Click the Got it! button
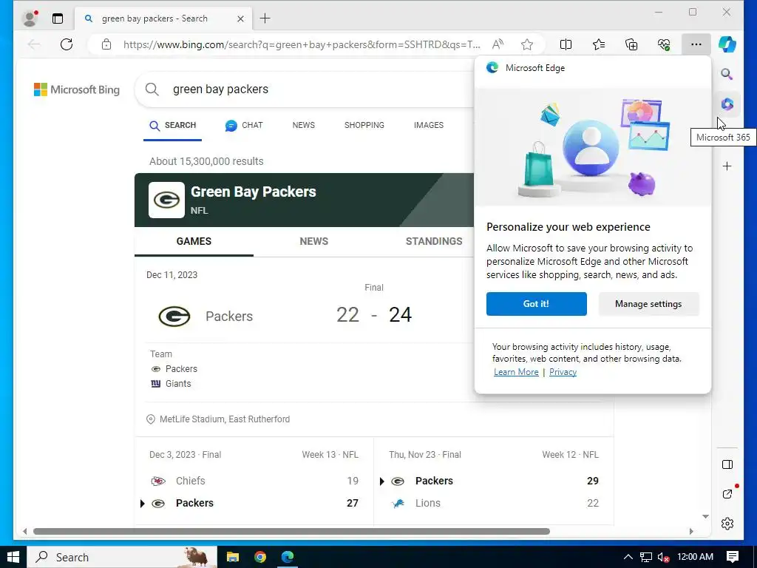 coord(537,304)
